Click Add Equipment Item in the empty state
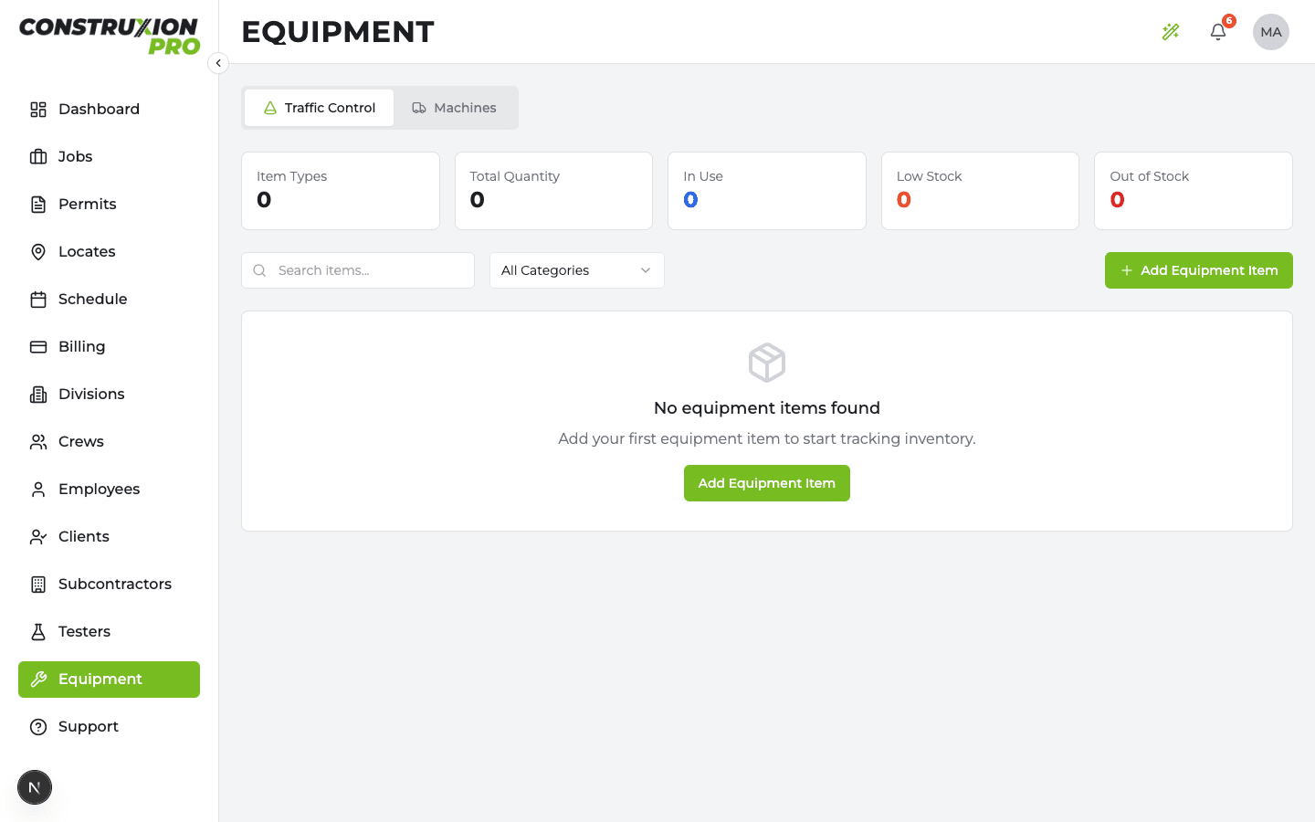The image size is (1315, 822). [x=767, y=483]
